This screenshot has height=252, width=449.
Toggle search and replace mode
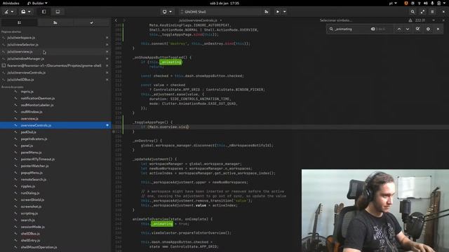[418, 29]
